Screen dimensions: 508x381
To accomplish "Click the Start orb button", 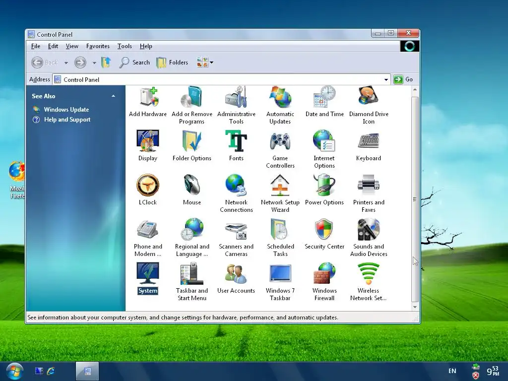I will [x=14, y=371].
